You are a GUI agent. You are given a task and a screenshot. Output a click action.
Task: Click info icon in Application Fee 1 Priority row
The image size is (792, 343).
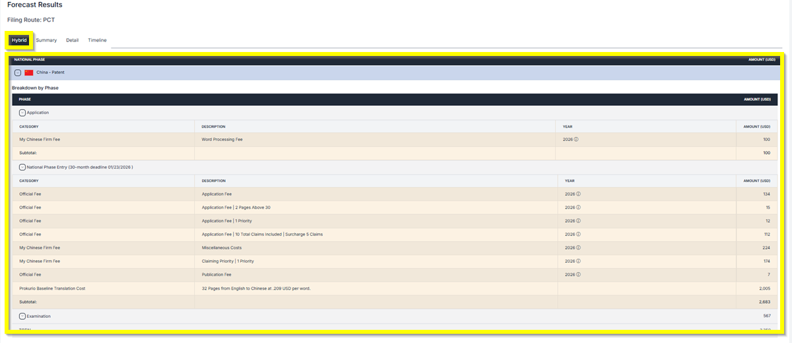point(577,221)
